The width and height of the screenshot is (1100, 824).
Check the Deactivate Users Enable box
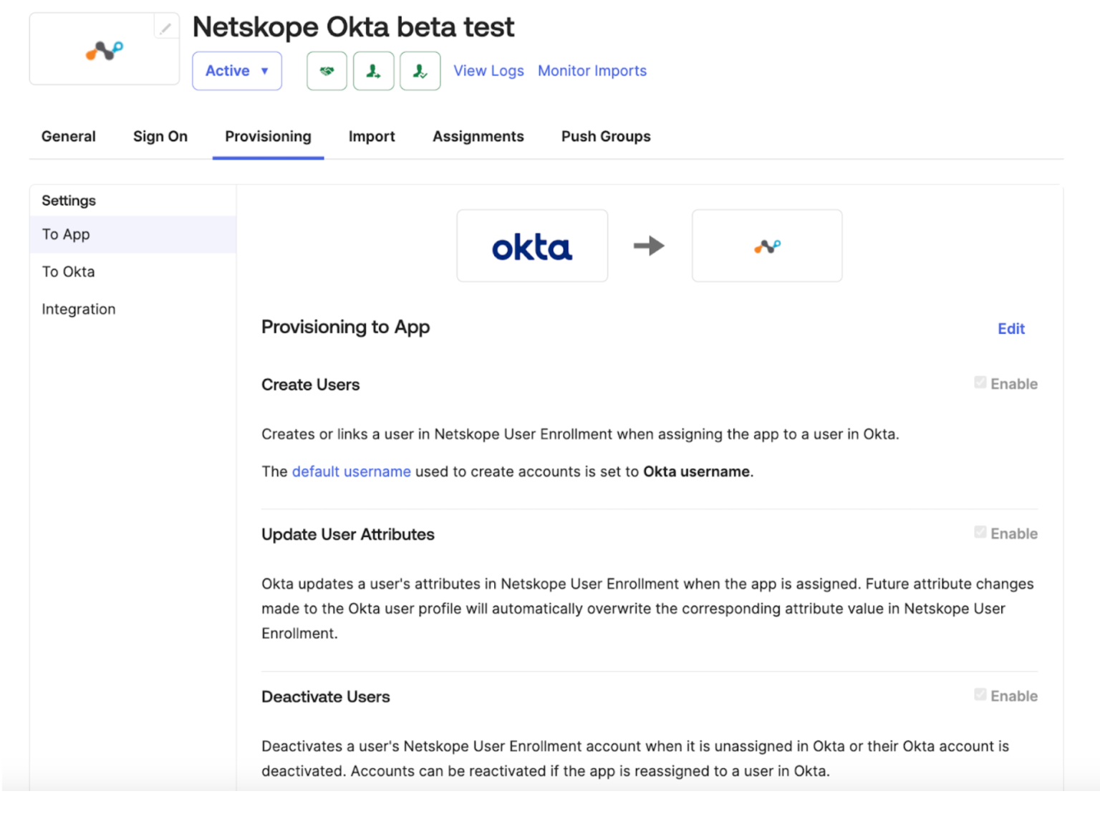[980, 694]
